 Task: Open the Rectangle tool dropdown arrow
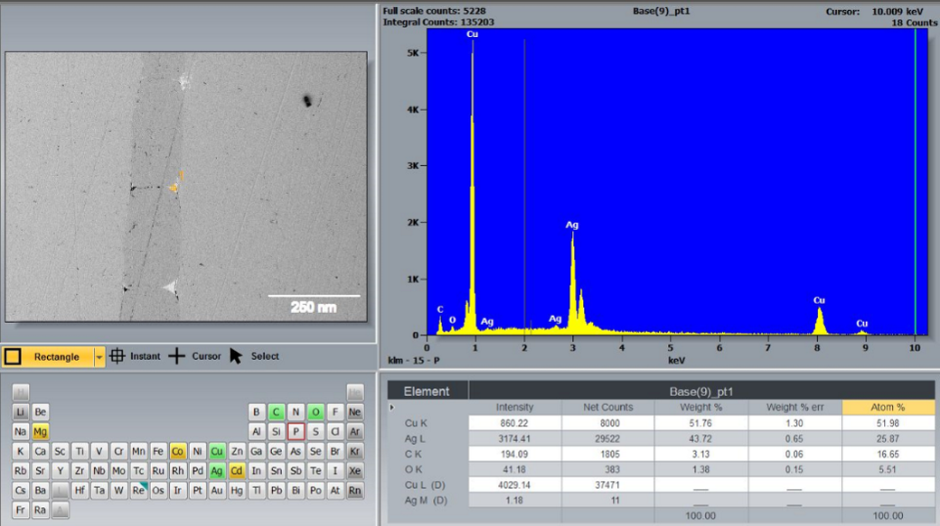coord(99,357)
